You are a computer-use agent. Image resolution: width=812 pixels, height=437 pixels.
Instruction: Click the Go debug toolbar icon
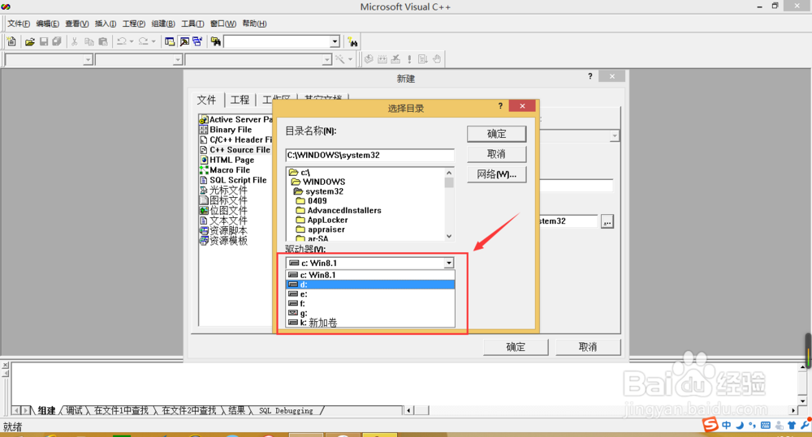(x=422, y=59)
